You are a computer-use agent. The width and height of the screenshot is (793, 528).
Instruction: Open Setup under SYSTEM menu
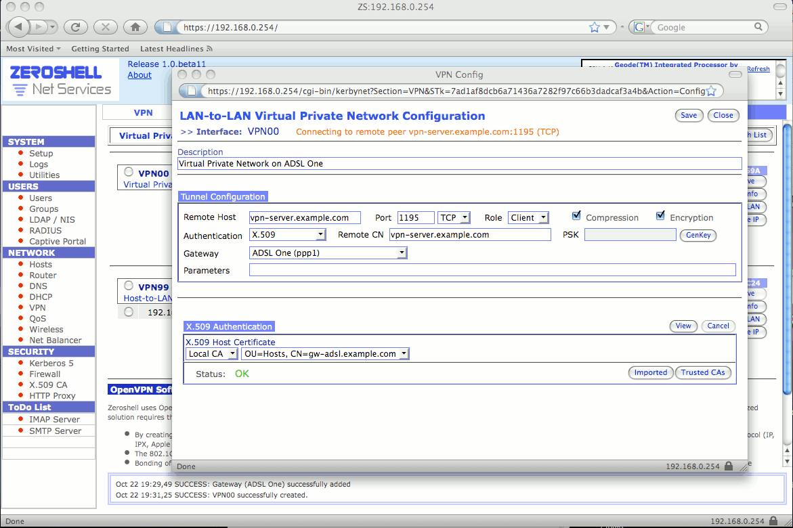pos(41,153)
